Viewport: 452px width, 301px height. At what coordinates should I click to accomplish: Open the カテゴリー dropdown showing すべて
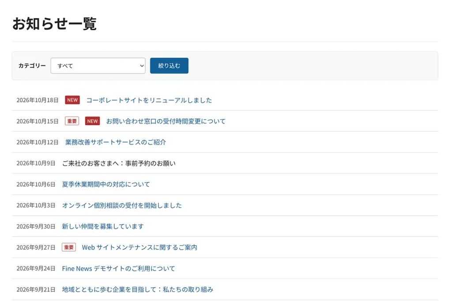(98, 66)
